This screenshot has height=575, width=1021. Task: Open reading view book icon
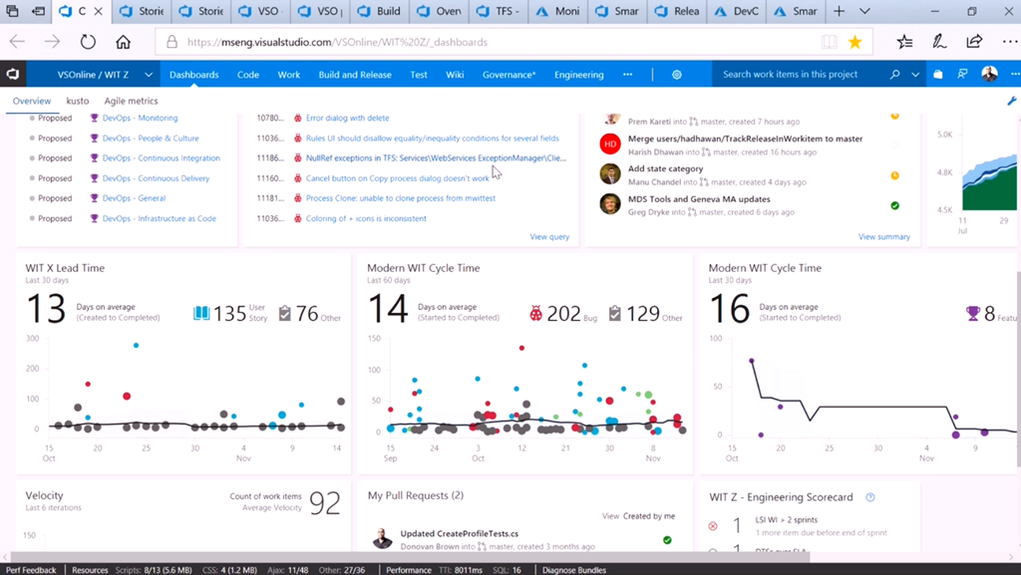829,42
